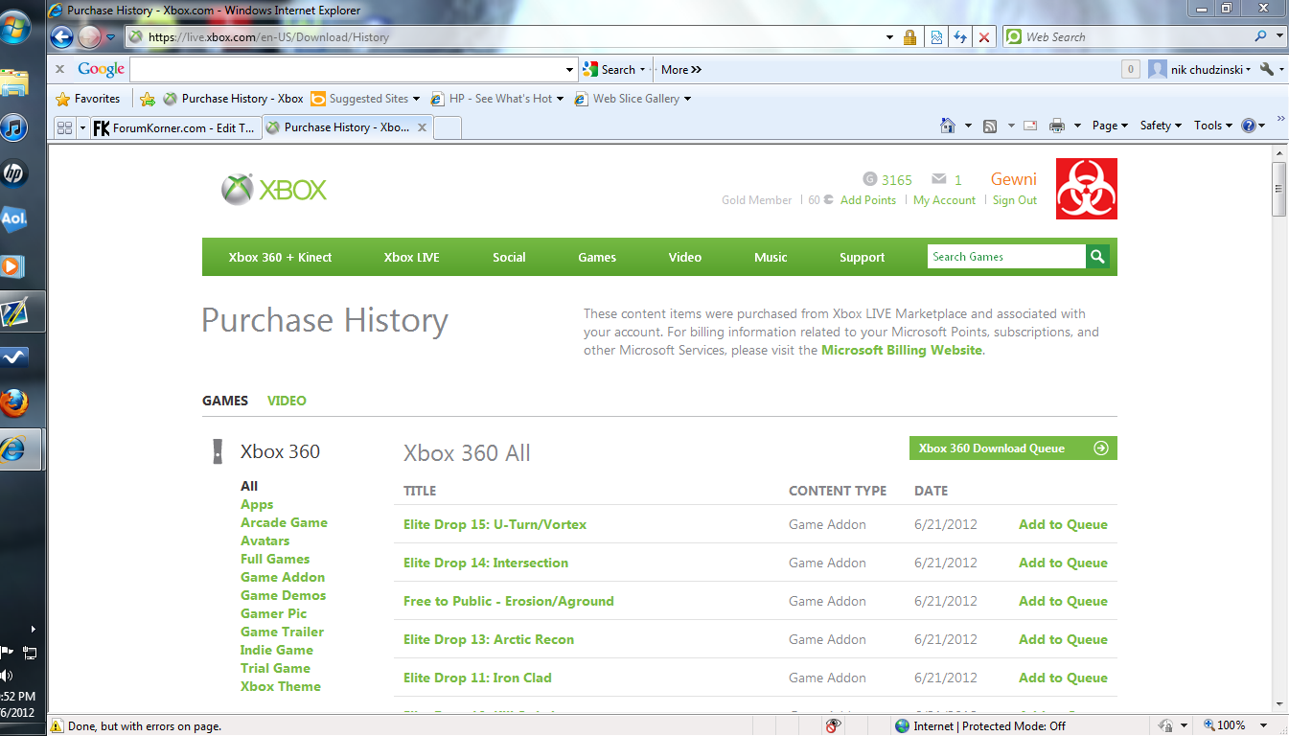This screenshot has width=1289, height=736.
Task: Click the Sign Out link
Action: (x=1015, y=200)
